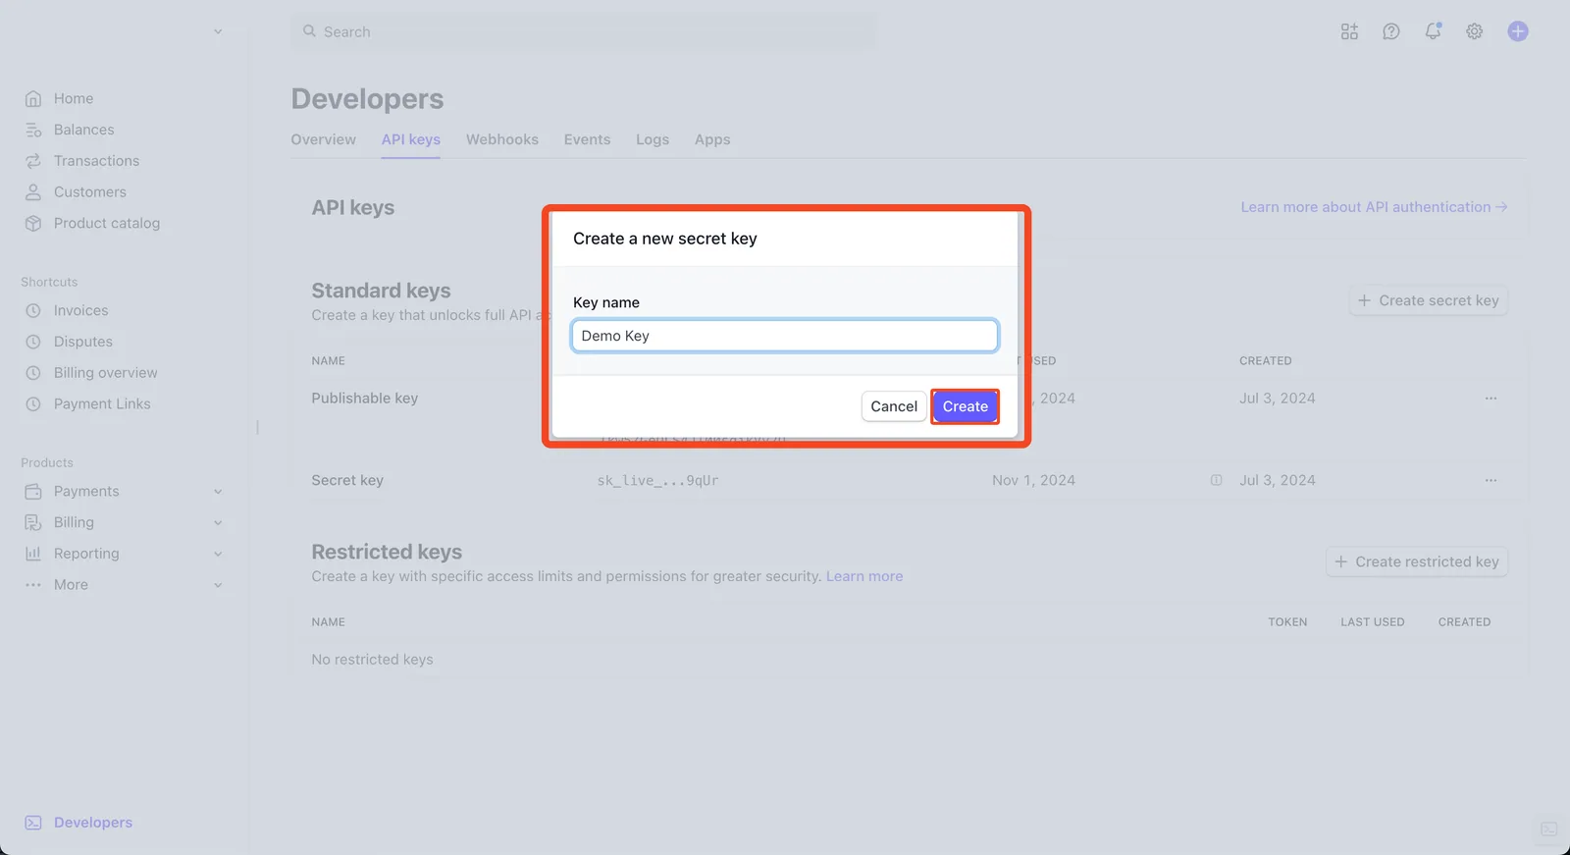Click the Create secret key button
1570x855 pixels.
pos(1429,300)
